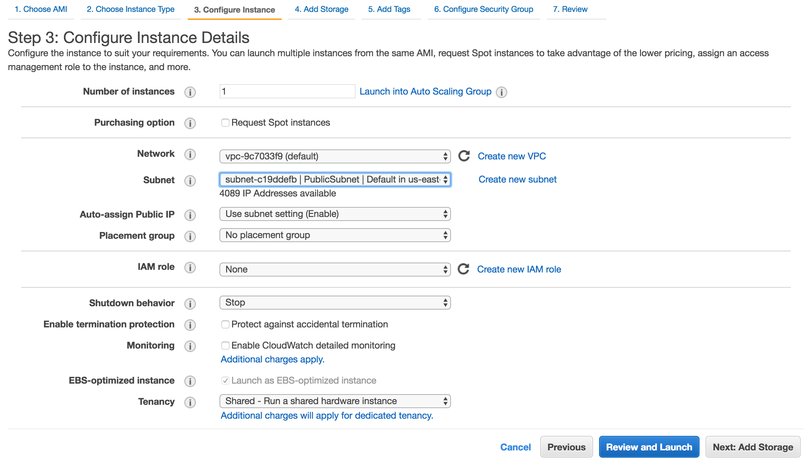
Task: Check Protect against accidental termination
Action: [225, 324]
